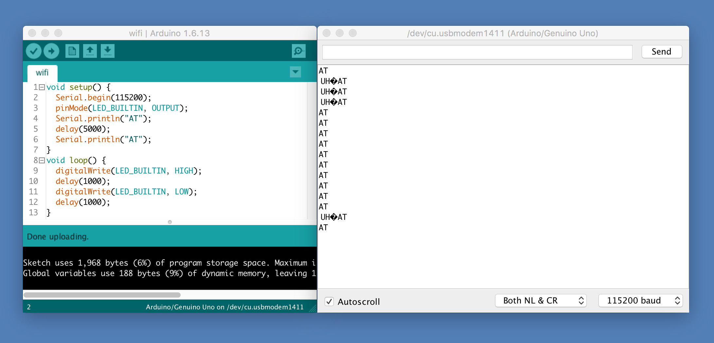
Task: Click the second UH�AT line in the serial output
Action: click(x=333, y=92)
